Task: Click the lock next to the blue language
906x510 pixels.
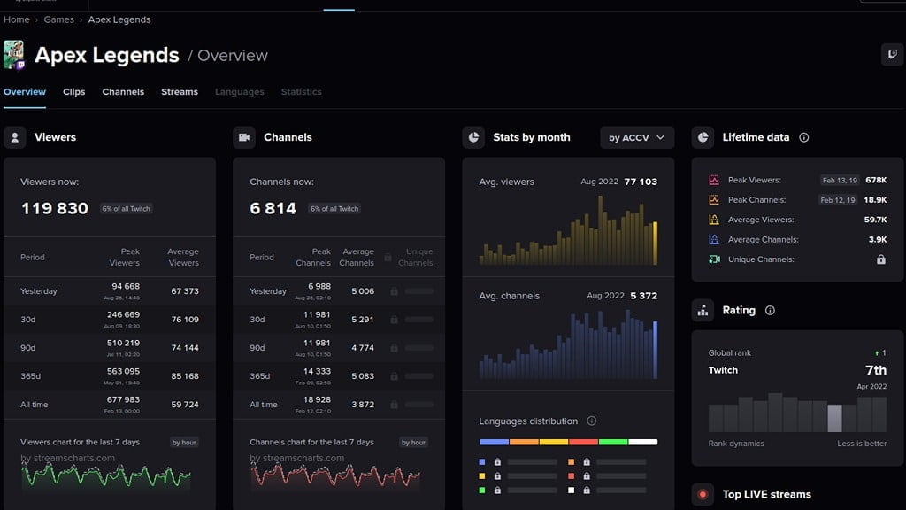Action: pyautogui.click(x=497, y=462)
